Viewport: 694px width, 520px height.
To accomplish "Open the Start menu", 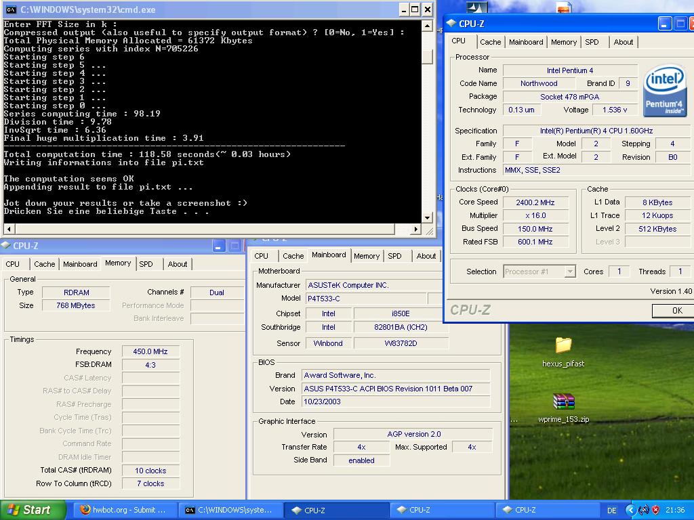I will [32, 510].
